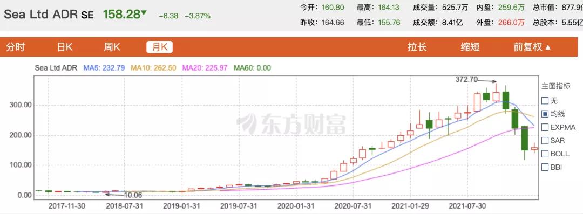583x214 pixels.
Task: Click the 2021-07-30 date axis label
Action: 467,206
